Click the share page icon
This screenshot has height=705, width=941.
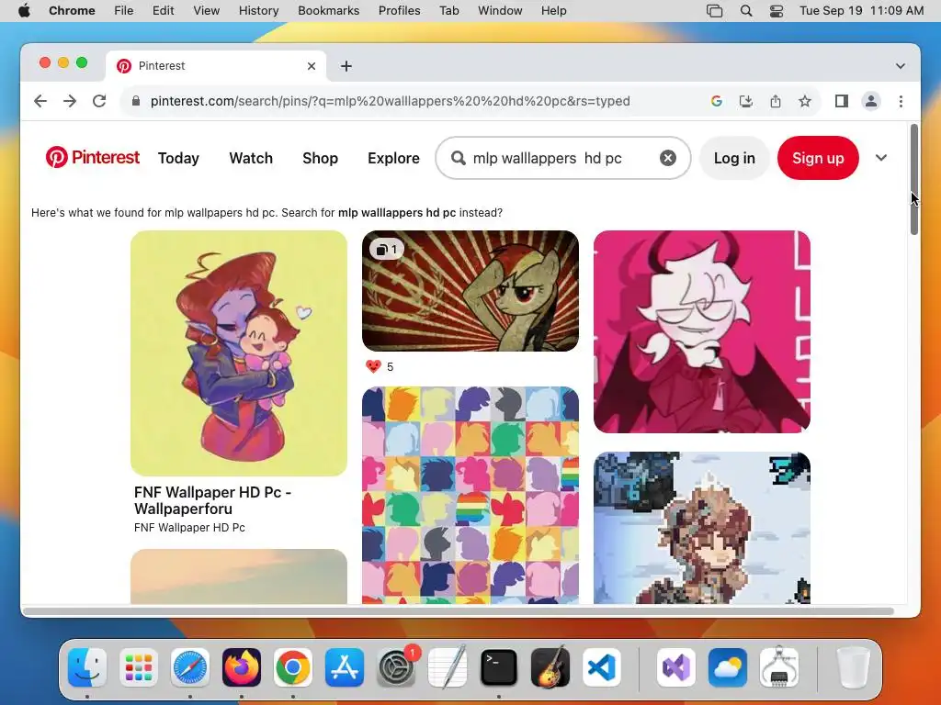pos(776,101)
